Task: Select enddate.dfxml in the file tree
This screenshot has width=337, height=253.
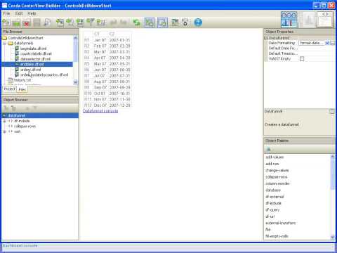Action: (32, 64)
